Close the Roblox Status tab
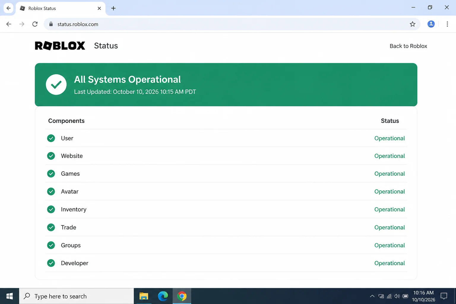This screenshot has width=456, height=304. click(99, 8)
